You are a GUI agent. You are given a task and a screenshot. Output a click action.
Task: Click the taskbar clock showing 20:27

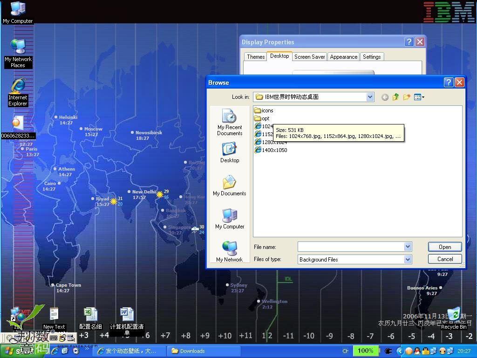click(x=463, y=351)
